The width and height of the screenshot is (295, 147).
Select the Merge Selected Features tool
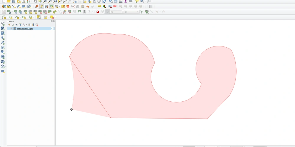coord(79,12)
